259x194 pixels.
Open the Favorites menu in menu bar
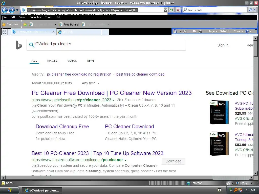click(x=35, y=17)
